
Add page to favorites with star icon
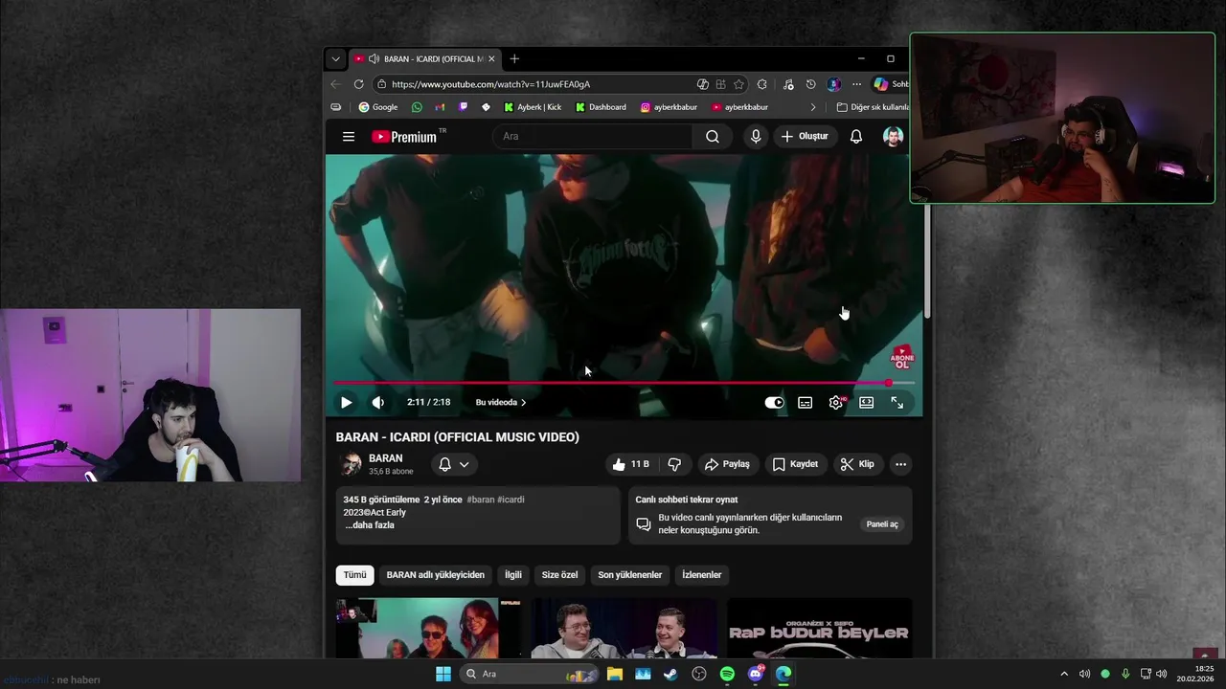(x=738, y=84)
